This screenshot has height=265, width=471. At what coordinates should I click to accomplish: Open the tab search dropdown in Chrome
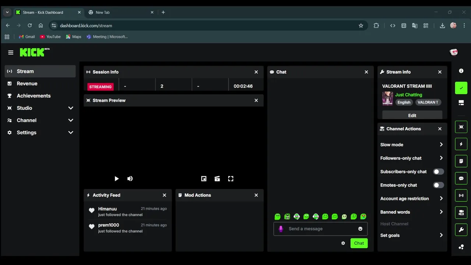click(x=7, y=12)
